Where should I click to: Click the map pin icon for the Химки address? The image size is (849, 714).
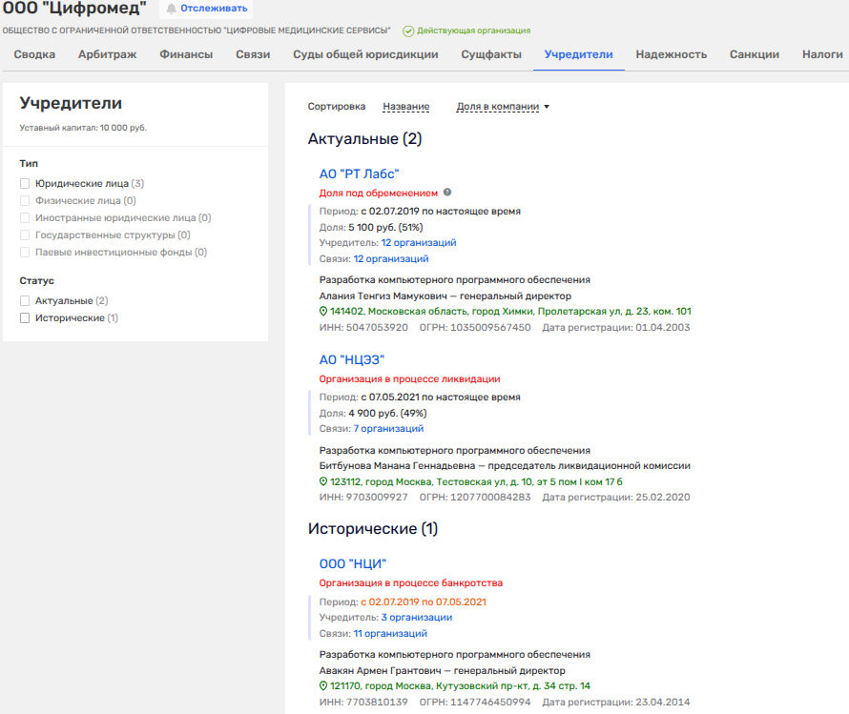point(323,312)
